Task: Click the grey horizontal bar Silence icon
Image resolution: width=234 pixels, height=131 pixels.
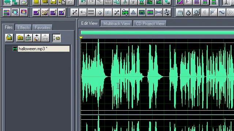Action: click(x=91, y=12)
